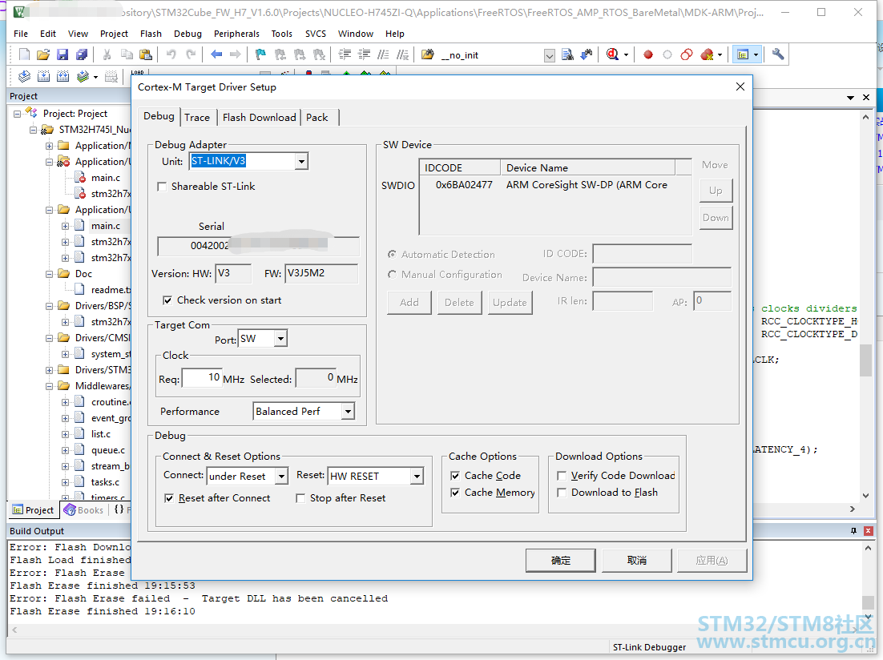
Task: Insert a bookmark with the flag icon
Action: [260, 54]
